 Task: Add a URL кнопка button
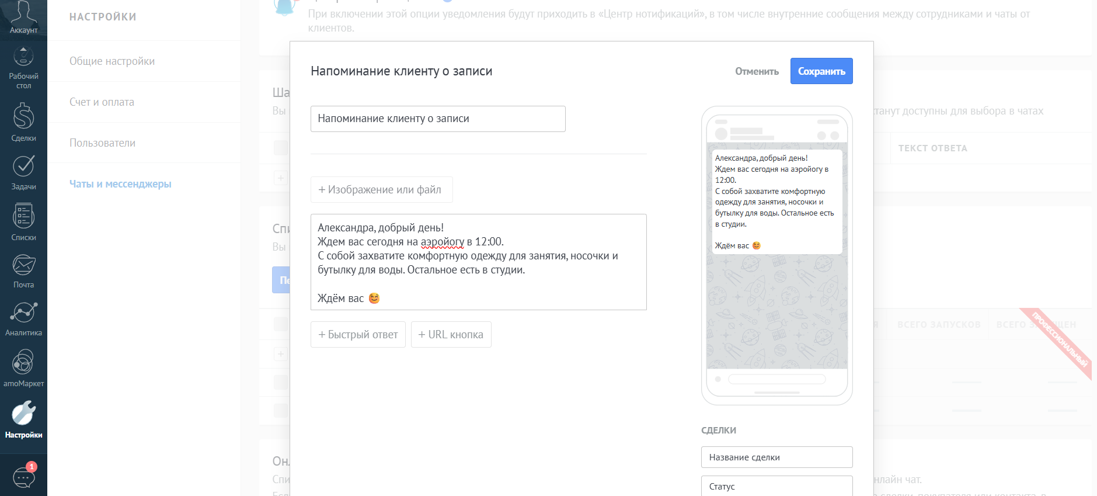(x=451, y=335)
